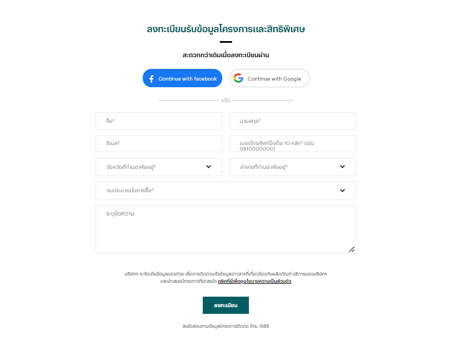Open the budget งบประมาณในการซื้อ dropdown
Image resolution: width=450 pixels, height=355 pixels.
226,190
